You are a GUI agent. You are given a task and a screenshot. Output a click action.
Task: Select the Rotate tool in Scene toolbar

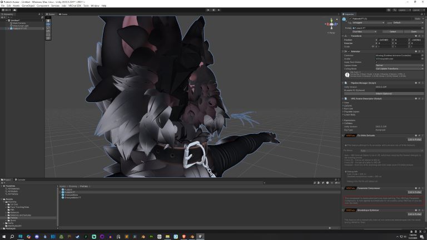click(x=48, y=28)
